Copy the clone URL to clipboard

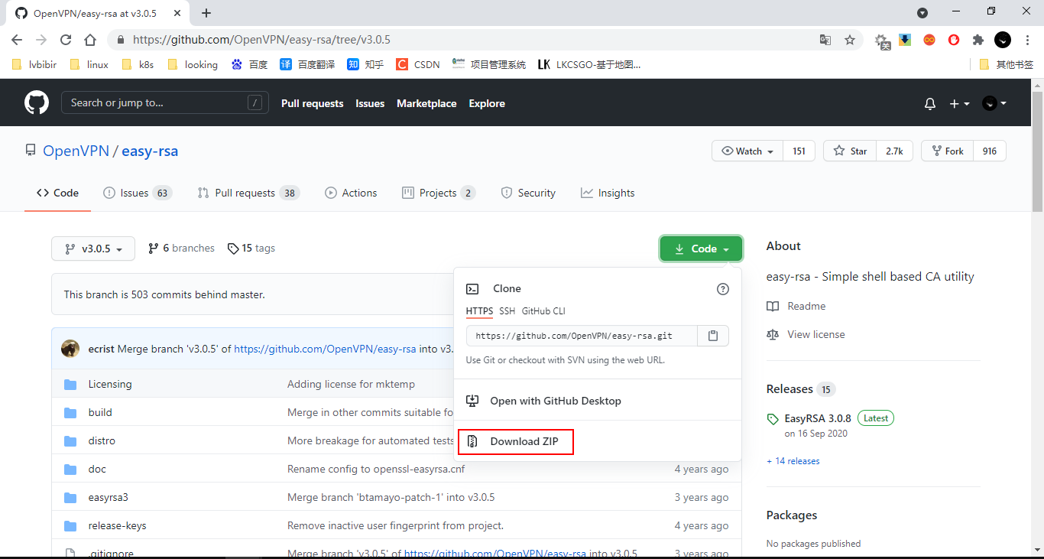712,336
